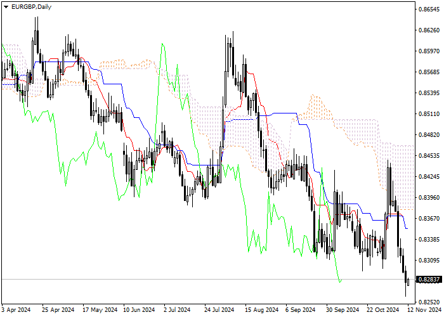The image size is (444, 317).
Task: Click the 10 Jun 2024 date label
Action: pyautogui.click(x=139, y=310)
